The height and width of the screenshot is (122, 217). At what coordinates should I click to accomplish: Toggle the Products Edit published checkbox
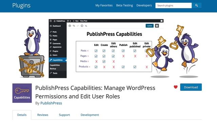(x=135, y=67)
